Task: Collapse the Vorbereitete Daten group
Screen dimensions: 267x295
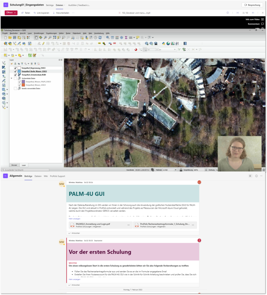Action: point(11,78)
